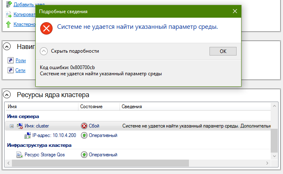
Task: Close the Подробные сведения dialog
Action: [x=235, y=11]
